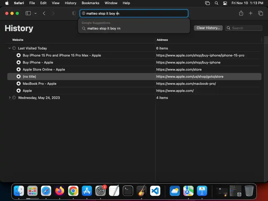The width and height of the screenshot is (268, 201).
Task: Open Safari from the Dock
Action: coord(46,191)
